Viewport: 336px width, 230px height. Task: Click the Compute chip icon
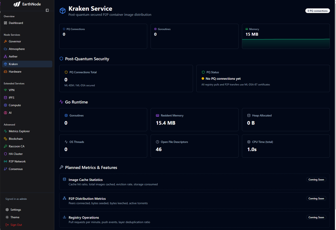[x=6, y=105]
